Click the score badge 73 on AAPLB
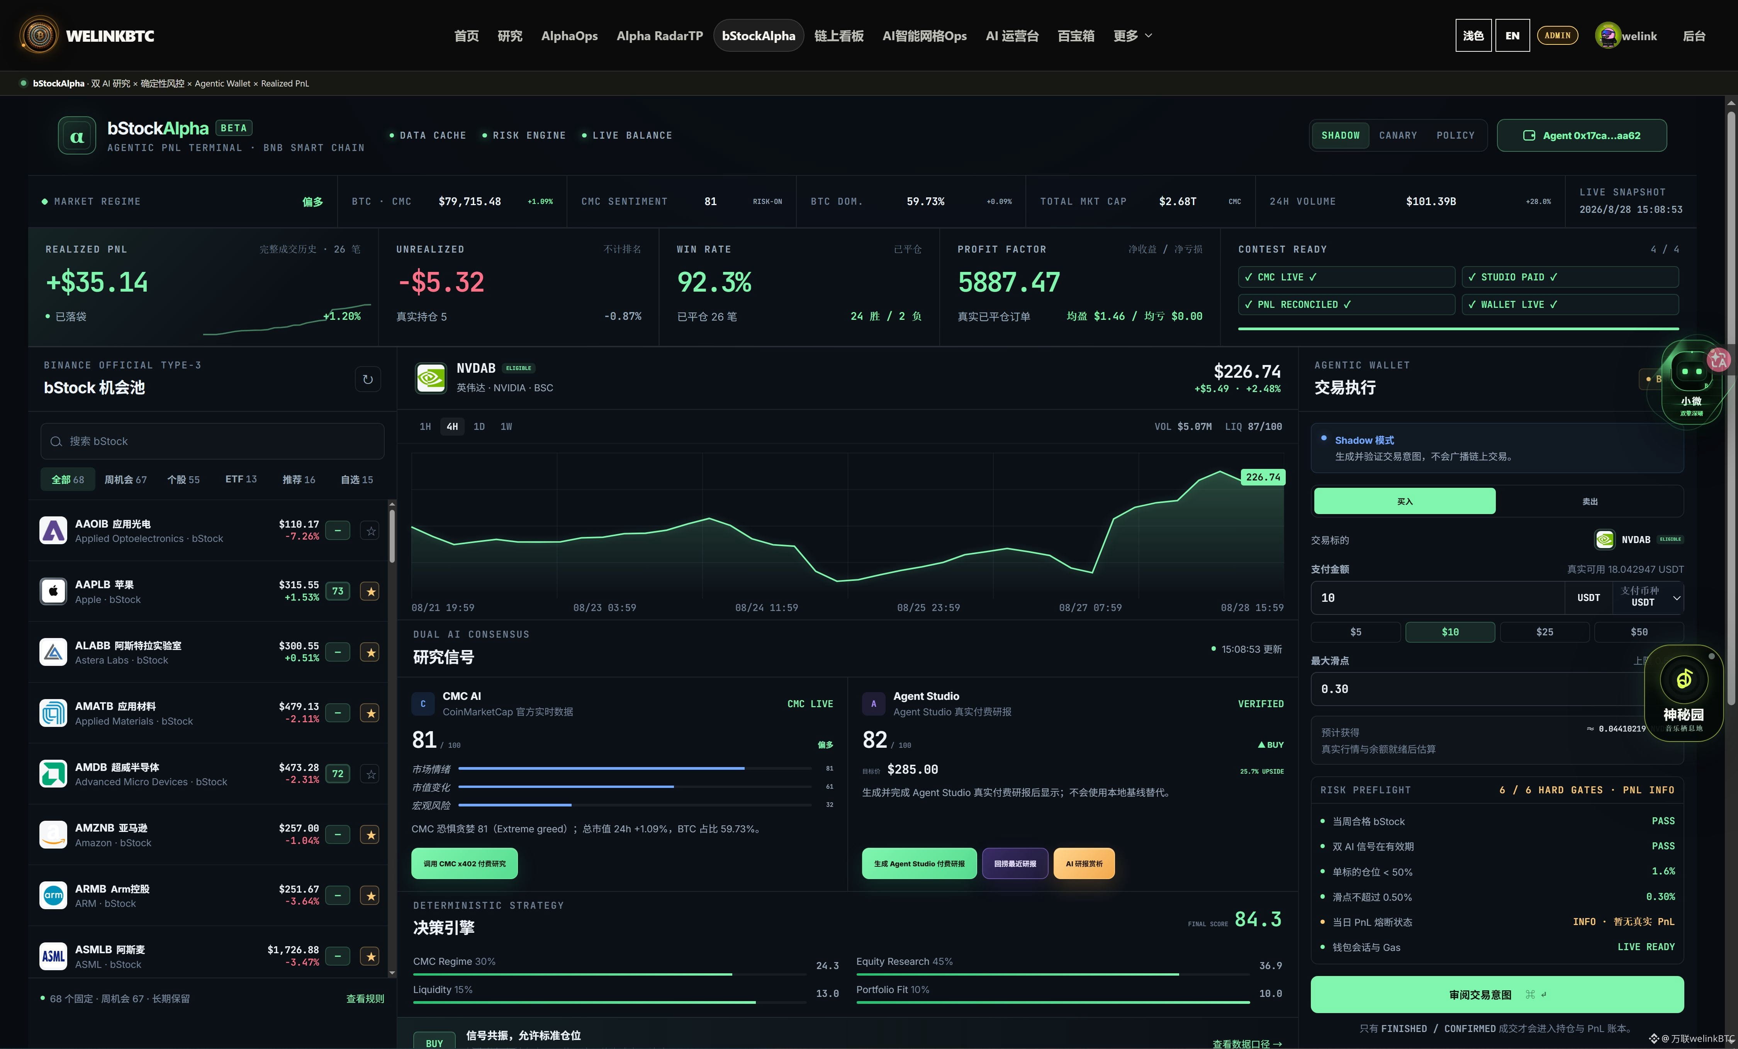Image resolution: width=1738 pixels, height=1049 pixels. 338,591
